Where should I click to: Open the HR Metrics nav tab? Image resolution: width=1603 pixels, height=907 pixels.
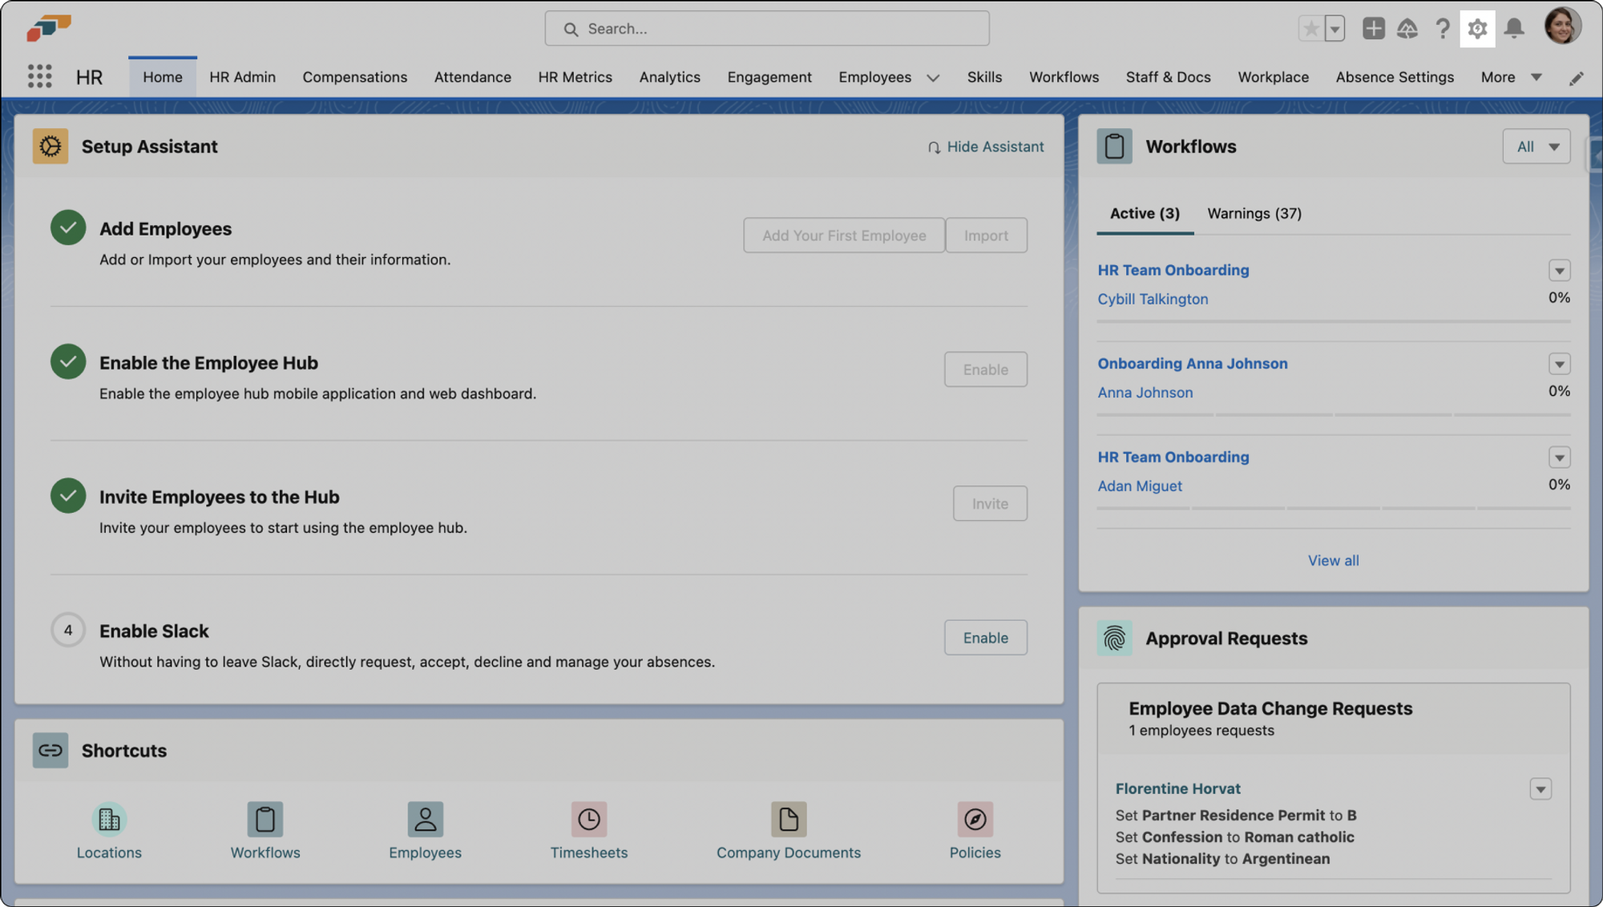[x=575, y=77]
